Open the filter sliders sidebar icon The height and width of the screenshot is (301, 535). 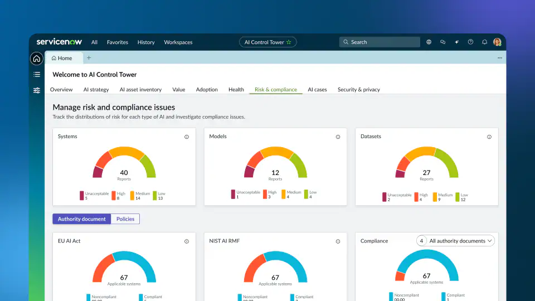coord(37,90)
